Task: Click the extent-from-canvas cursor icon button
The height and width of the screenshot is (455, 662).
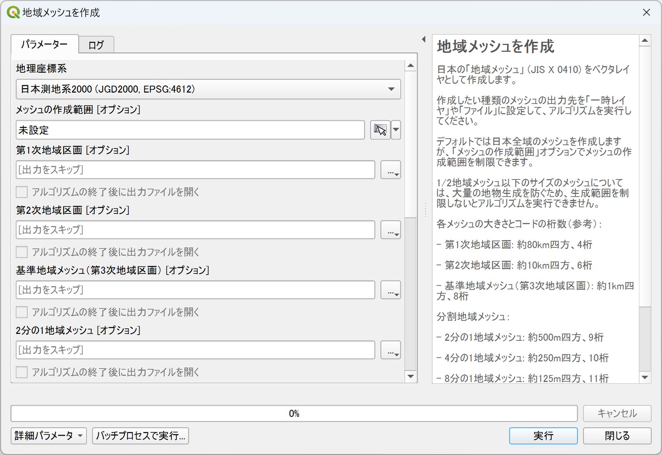Action: pyautogui.click(x=380, y=130)
